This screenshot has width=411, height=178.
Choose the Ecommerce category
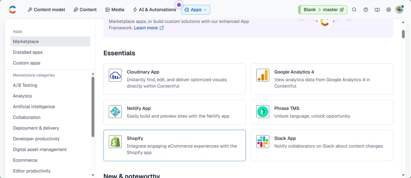coord(25,160)
